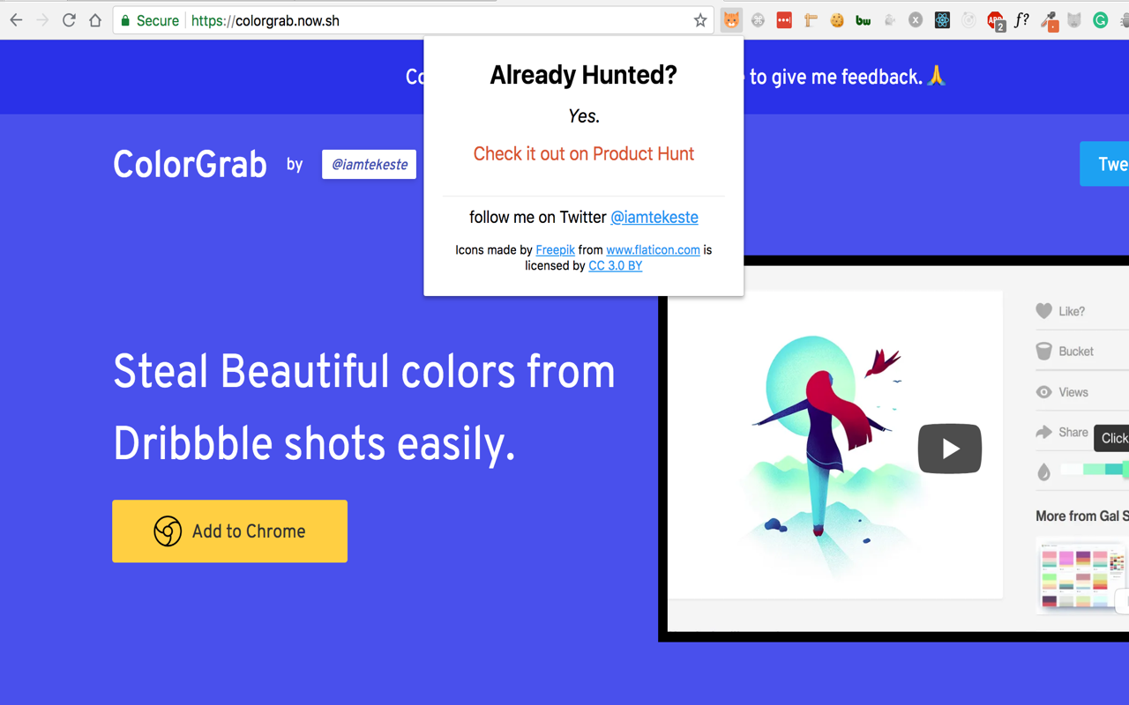Open the CC 3.0 BY license link
This screenshot has height=705, width=1129.
(615, 265)
